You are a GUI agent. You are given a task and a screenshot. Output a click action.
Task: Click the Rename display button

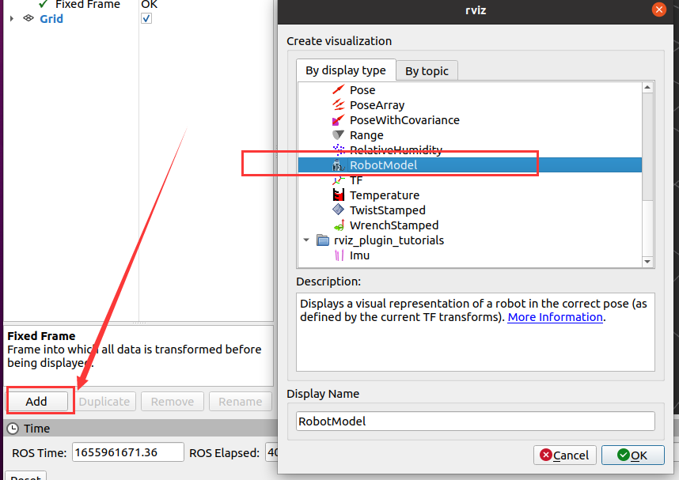click(x=241, y=402)
